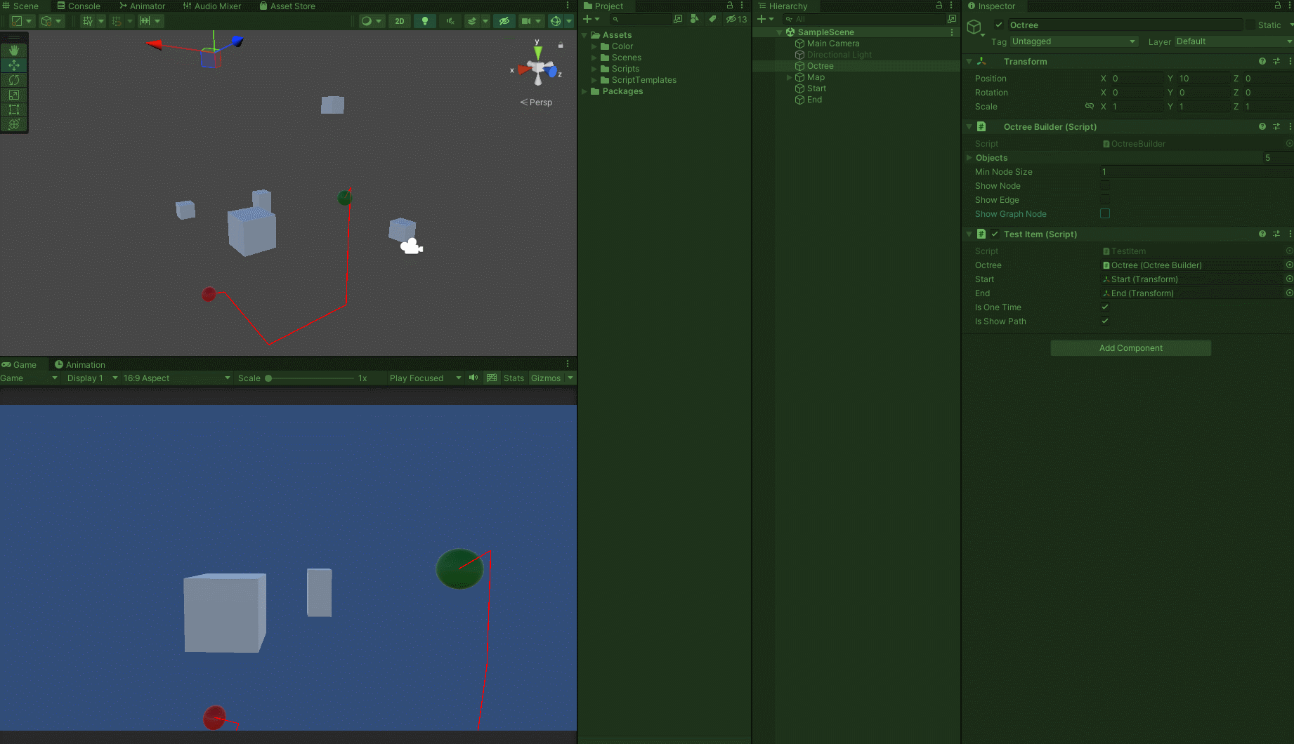Image resolution: width=1294 pixels, height=744 pixels.
Task: Disable the Test Item script component
Action: pos(995,234)
